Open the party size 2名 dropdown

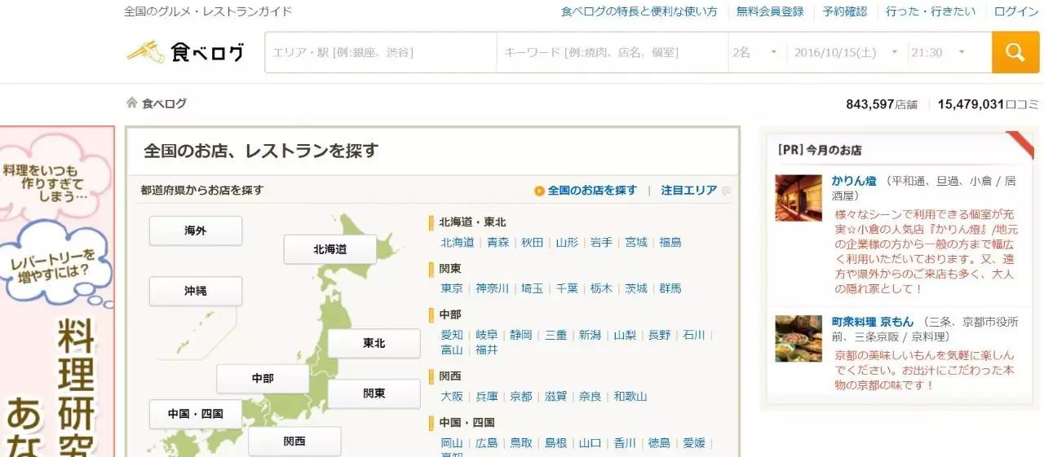756,52
